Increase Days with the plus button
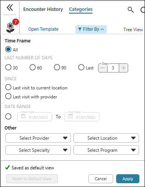The image size is (145, 187). click(123, 68)
